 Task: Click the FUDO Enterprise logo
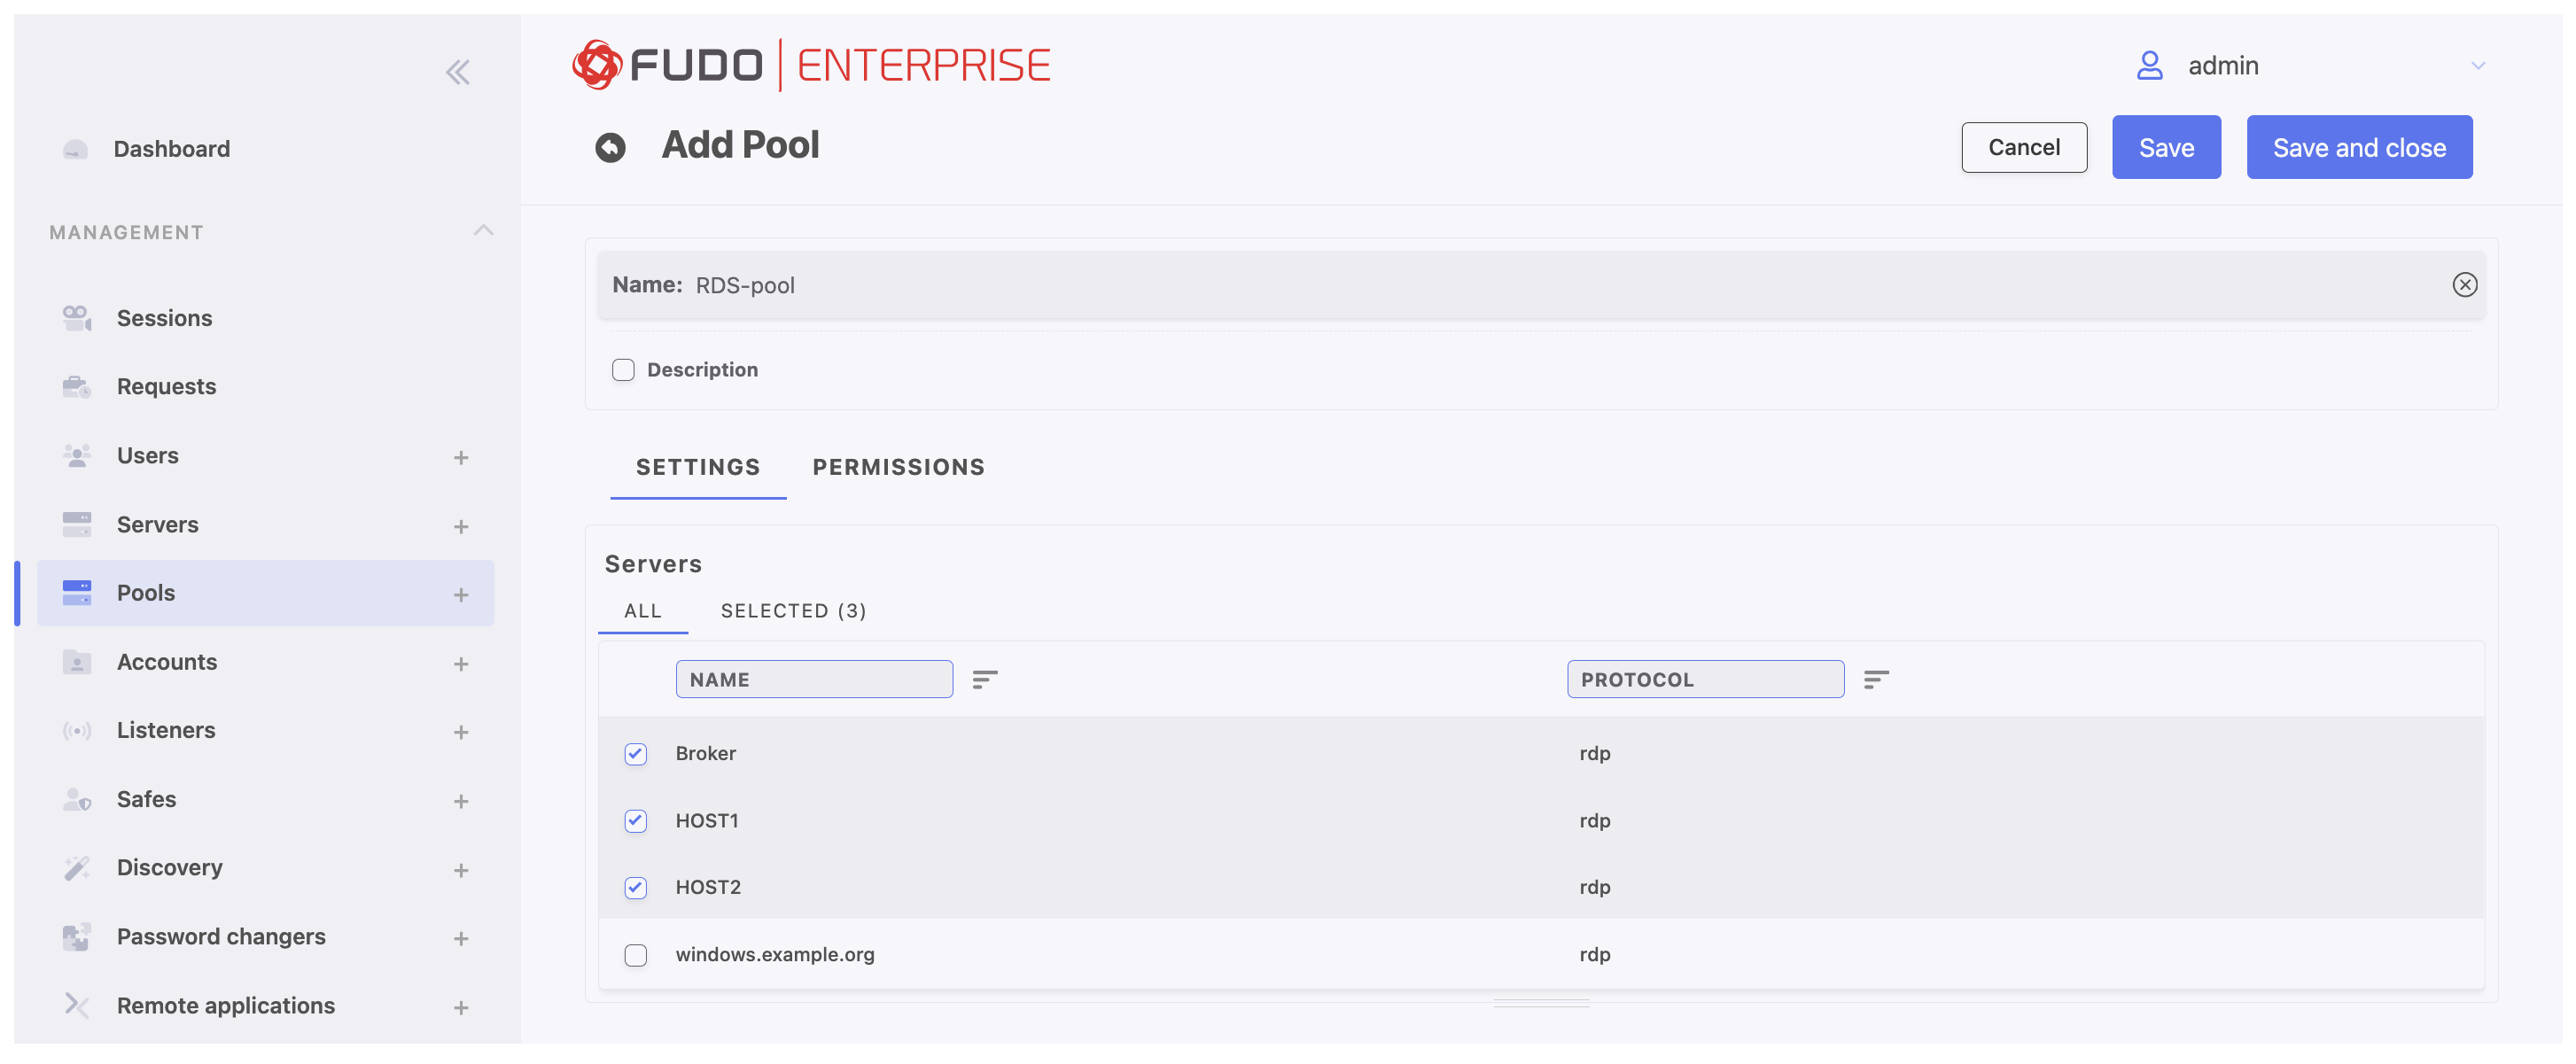click(811, 66)
